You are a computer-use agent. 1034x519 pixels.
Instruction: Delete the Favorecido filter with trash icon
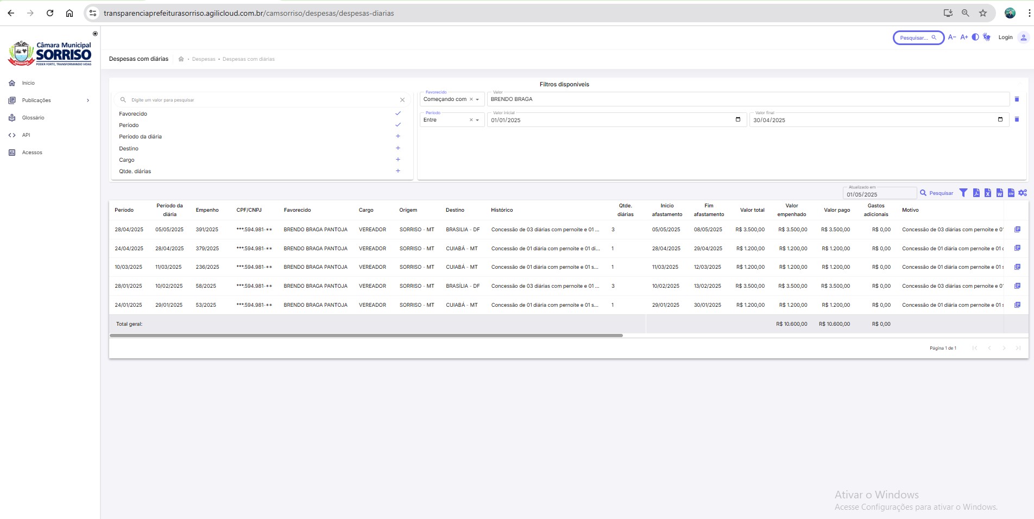coord(1017,99)
